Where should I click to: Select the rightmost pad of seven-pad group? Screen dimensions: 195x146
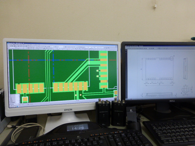click(85, 86)
